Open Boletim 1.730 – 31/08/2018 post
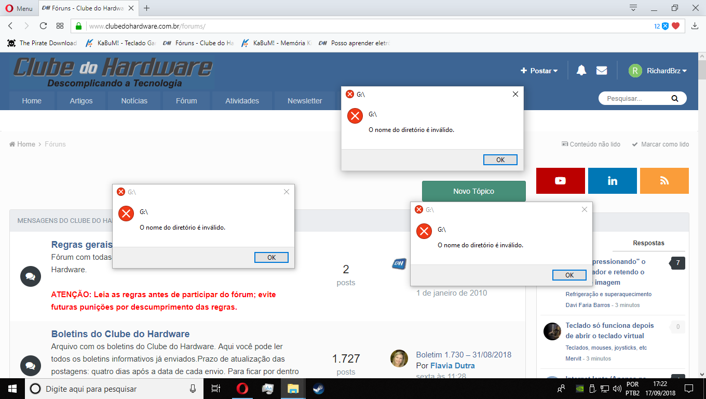Screen dimensions: 706x399 (x=464, y=354)
